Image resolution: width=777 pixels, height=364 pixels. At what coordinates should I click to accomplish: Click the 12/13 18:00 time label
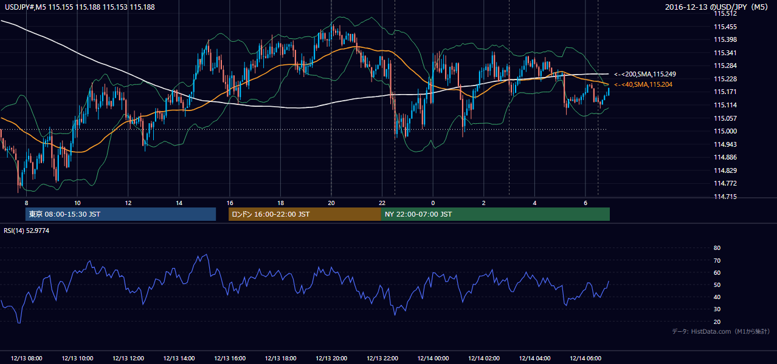coord(281,359)
